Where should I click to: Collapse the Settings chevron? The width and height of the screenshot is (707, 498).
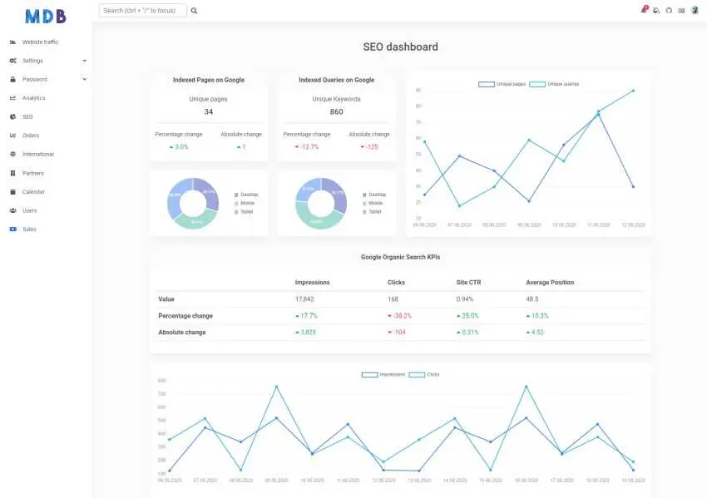(x=84, y=60)
